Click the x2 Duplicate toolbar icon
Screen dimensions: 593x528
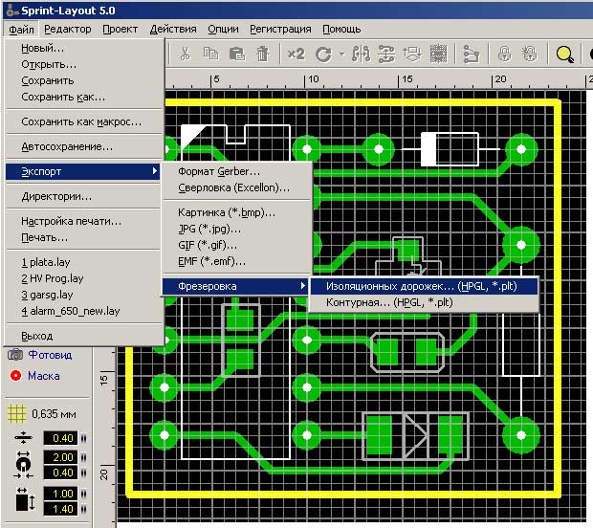296,55
